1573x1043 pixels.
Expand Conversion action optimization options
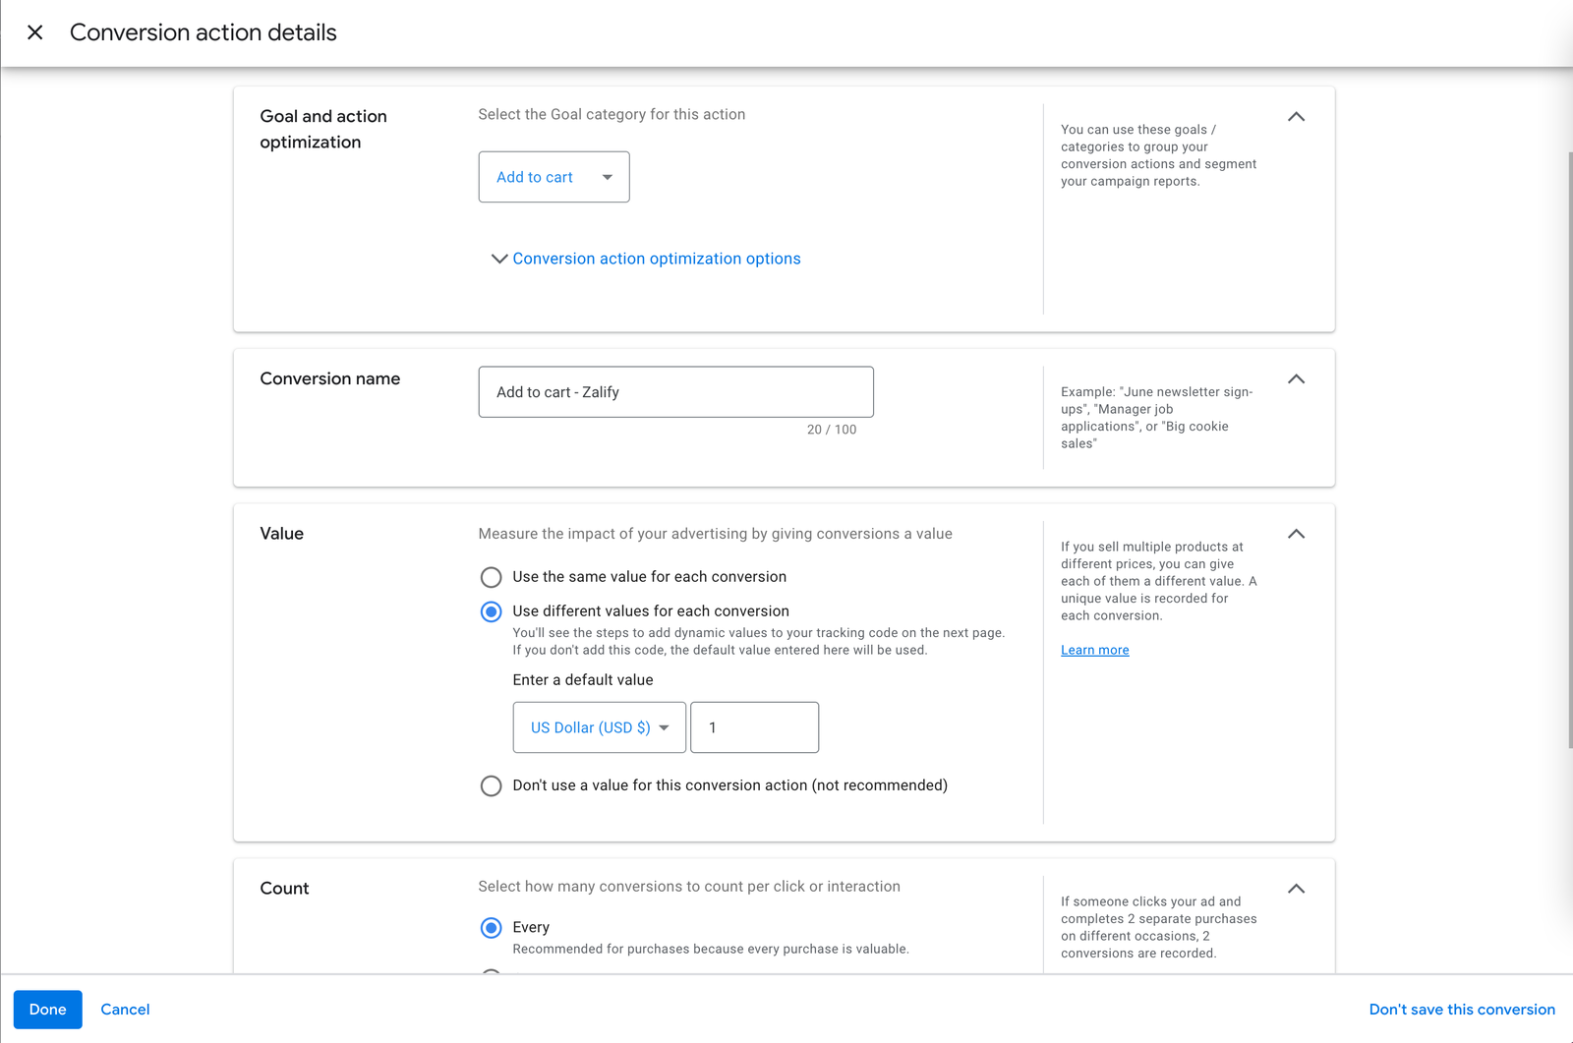(x=656, y=259)
